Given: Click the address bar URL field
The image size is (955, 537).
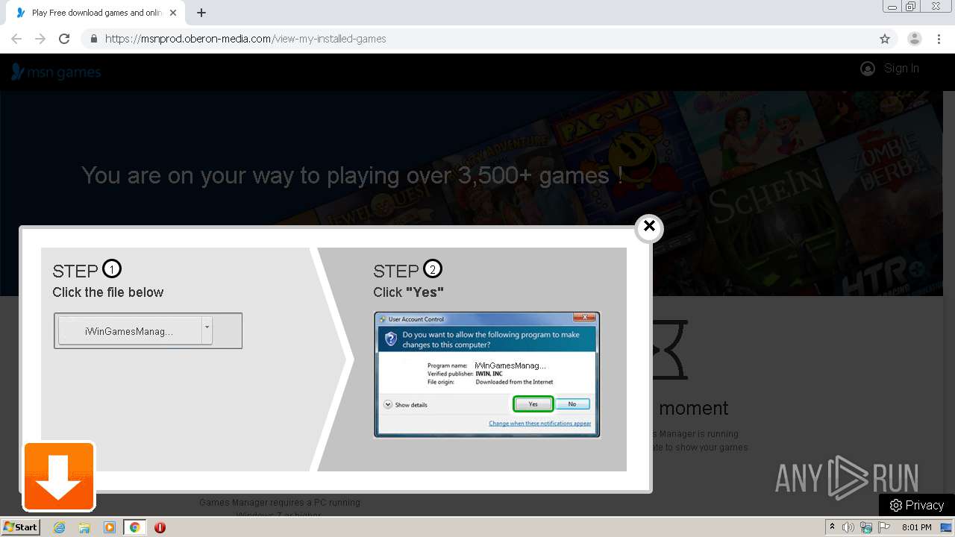Looking at the screenshot, I should (477, 39).
